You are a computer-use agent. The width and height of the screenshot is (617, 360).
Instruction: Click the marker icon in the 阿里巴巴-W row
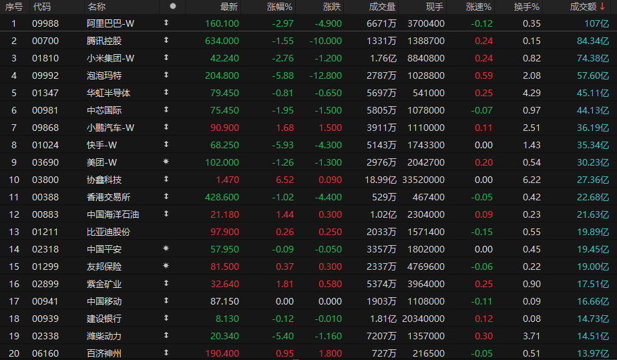166,23
